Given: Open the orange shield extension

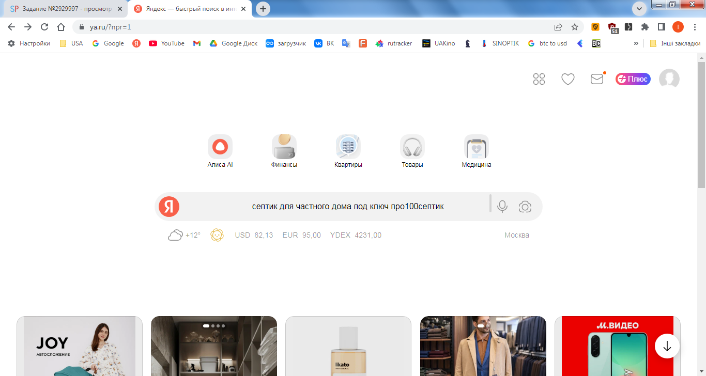Looking at the screenshot, I should tap(595, 27).
